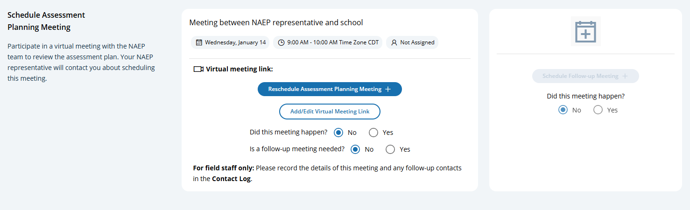The image size is (690, 210).
Task: Open the Add/Edit Virtual Meeting Link button
Action: tap(330, 112)
